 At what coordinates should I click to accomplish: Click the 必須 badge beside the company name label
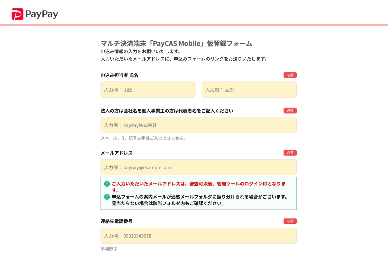[x=290, y=111]
